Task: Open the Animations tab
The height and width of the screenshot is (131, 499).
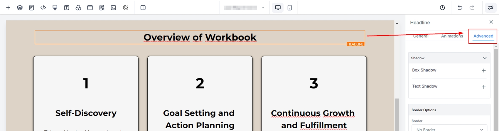Action: click(x=452, y=36)
